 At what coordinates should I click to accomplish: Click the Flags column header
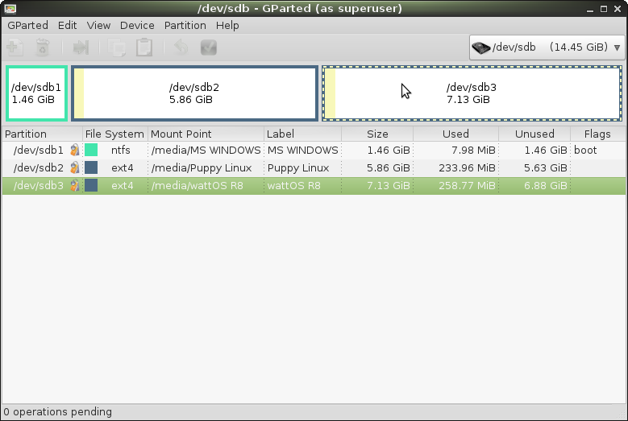(x=597, y=134)
